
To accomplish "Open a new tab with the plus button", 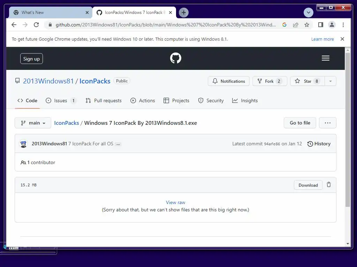I will [183, 13].
